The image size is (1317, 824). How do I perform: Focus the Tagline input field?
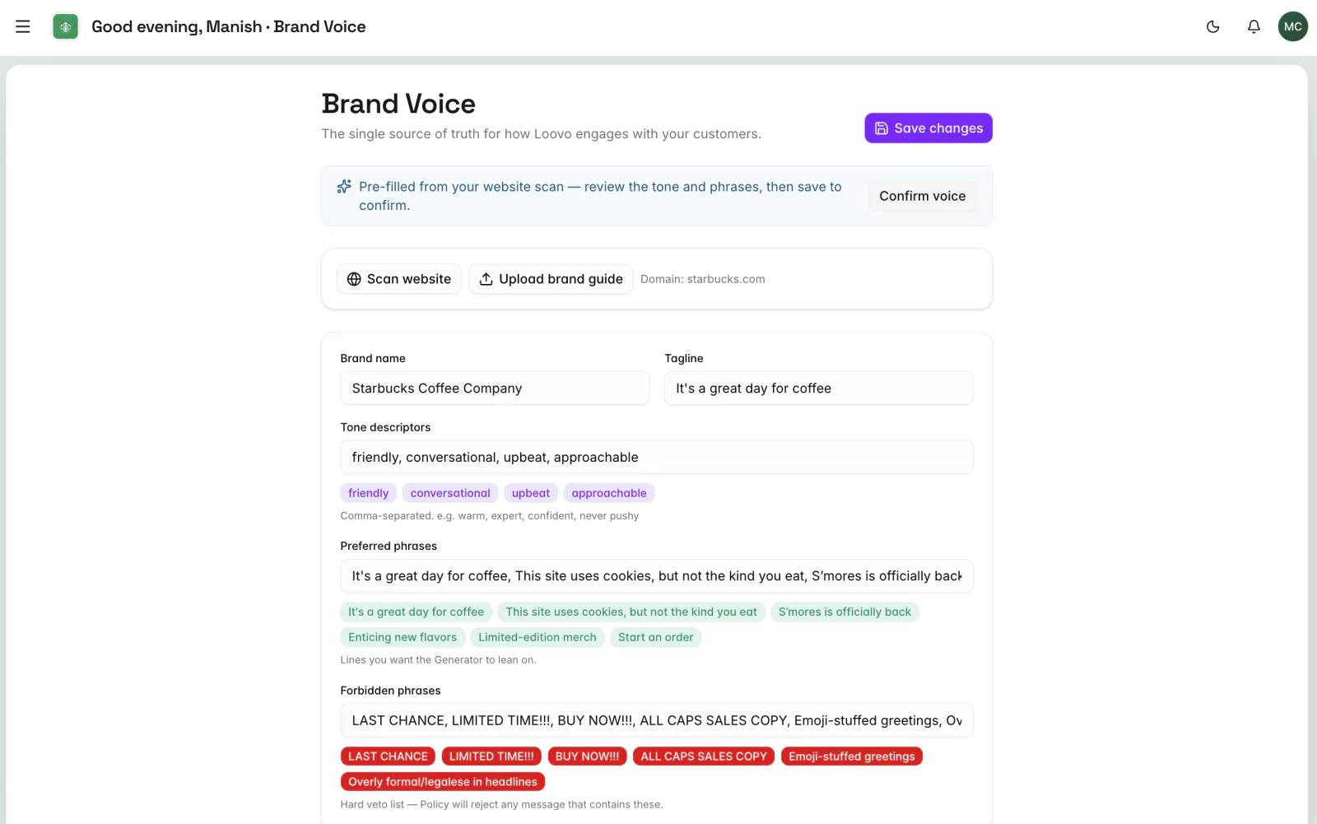819,389
